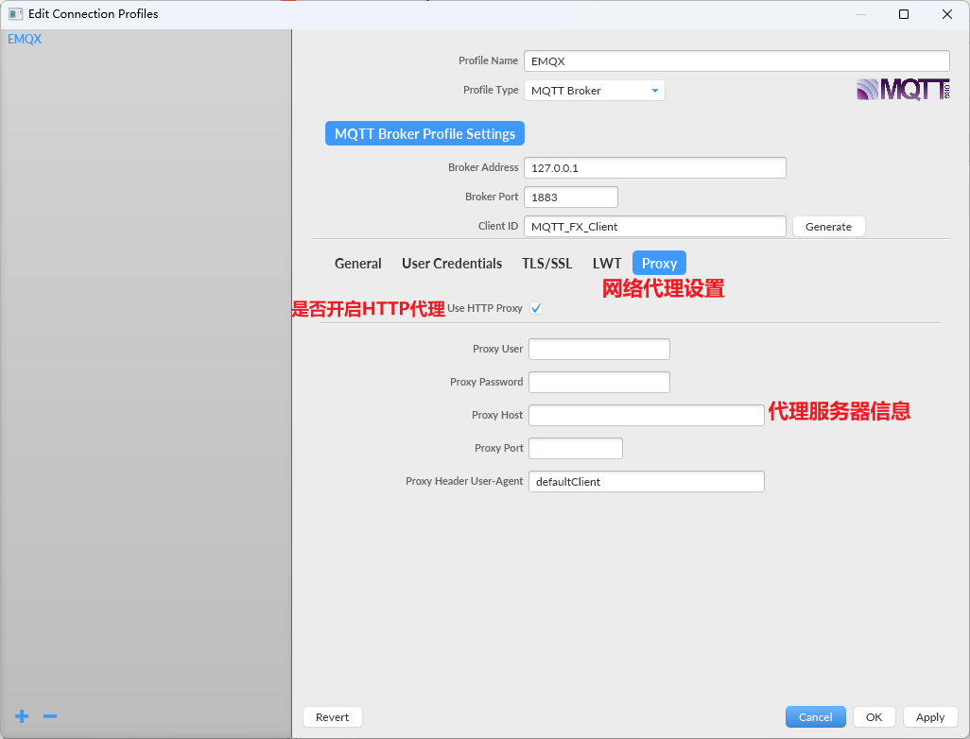Viewport: 970px width, 739px height.
Task: Click the Broker Port field
Action: tap(570, 198)
